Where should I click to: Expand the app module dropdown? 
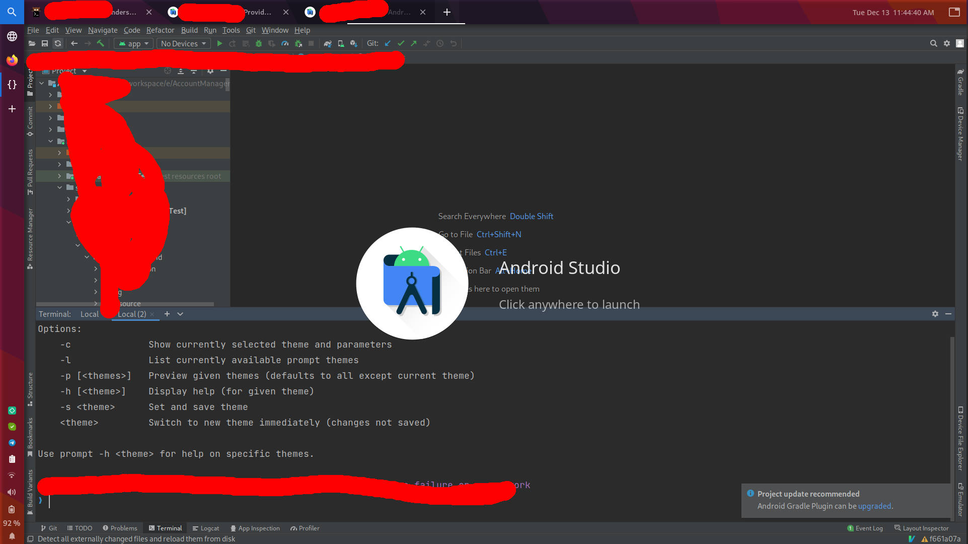(x=133, y=43)
